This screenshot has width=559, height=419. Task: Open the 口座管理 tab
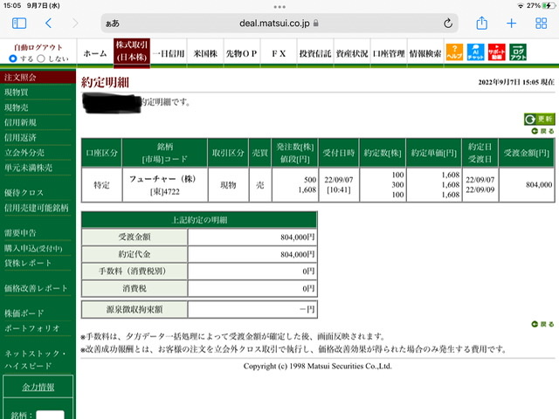tap(389, 53)
